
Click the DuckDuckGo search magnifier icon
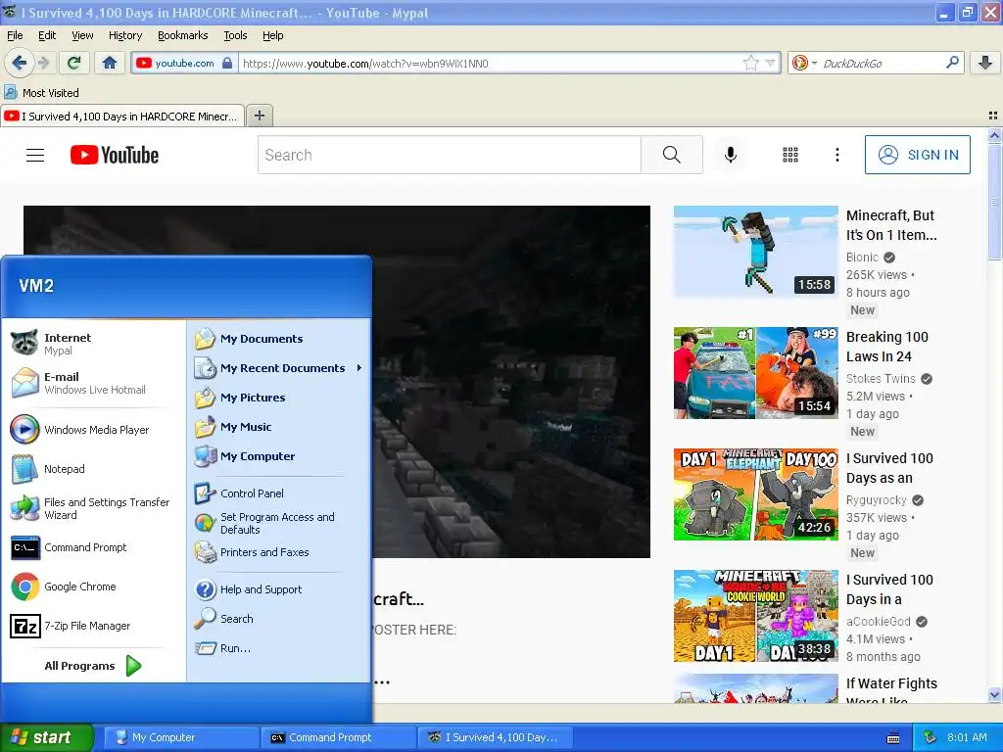952,63
